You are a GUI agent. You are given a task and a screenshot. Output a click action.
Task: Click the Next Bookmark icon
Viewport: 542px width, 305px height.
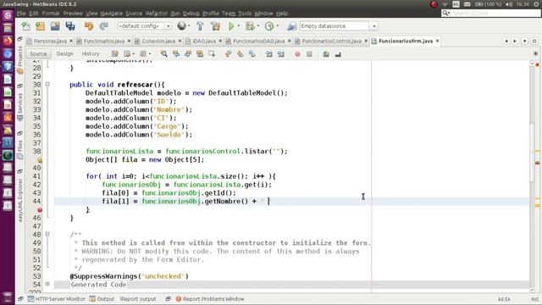coord(241,54)
